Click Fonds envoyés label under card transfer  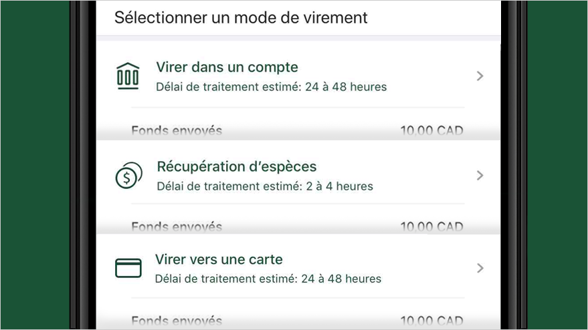pos(177,321)
